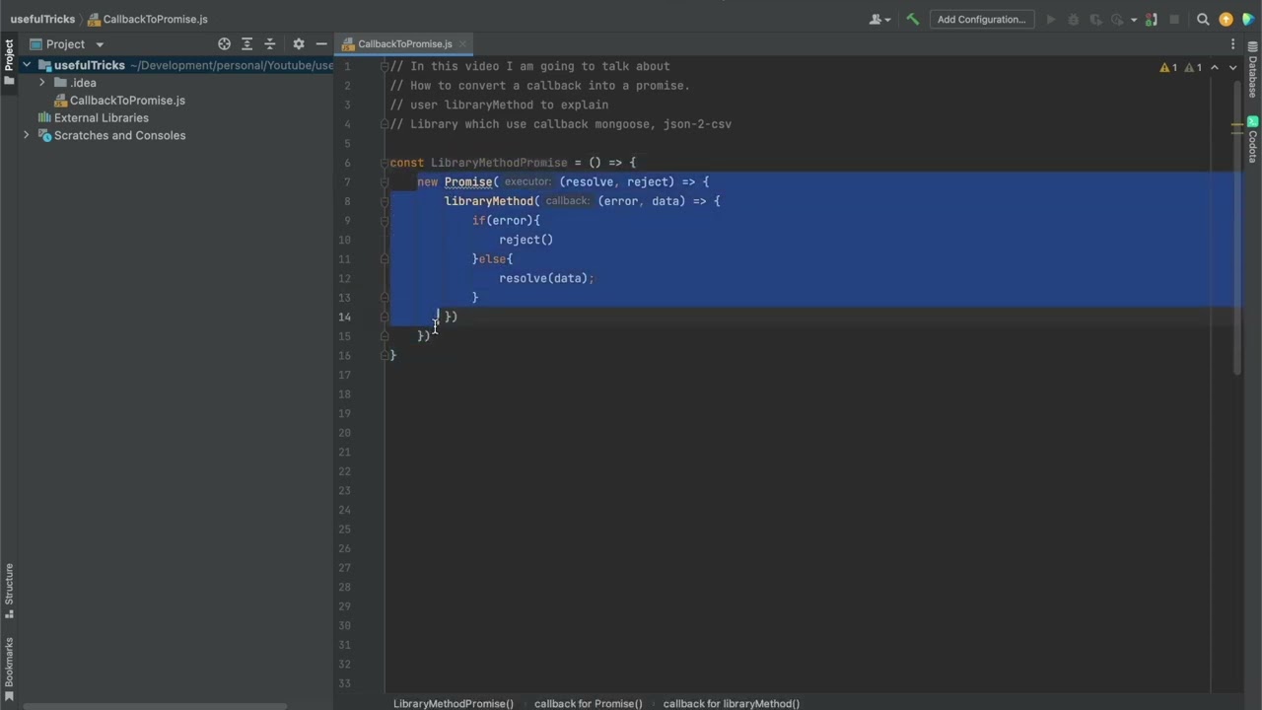
Task: Open the Code With Me user dropdown
Action: click(879, 19)
